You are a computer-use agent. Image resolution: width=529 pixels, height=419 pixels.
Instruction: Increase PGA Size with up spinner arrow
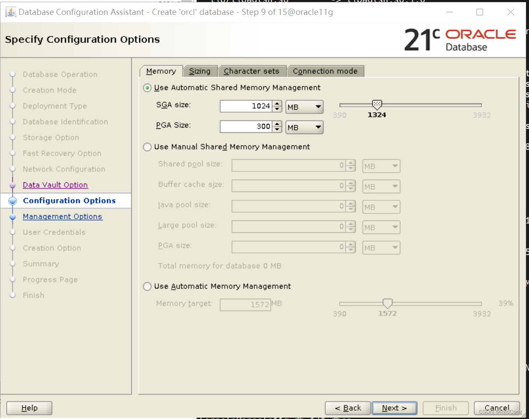point(277,124)
